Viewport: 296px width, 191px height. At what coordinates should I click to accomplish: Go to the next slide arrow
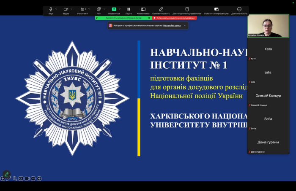tap(39, 178)
